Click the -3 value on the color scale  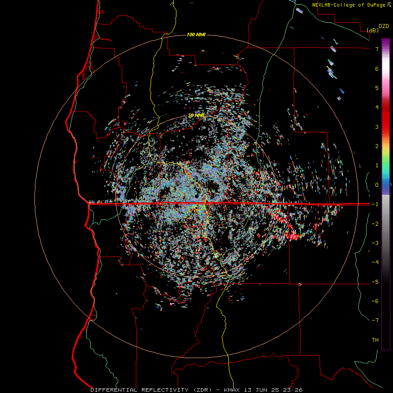tap(375, 243)
